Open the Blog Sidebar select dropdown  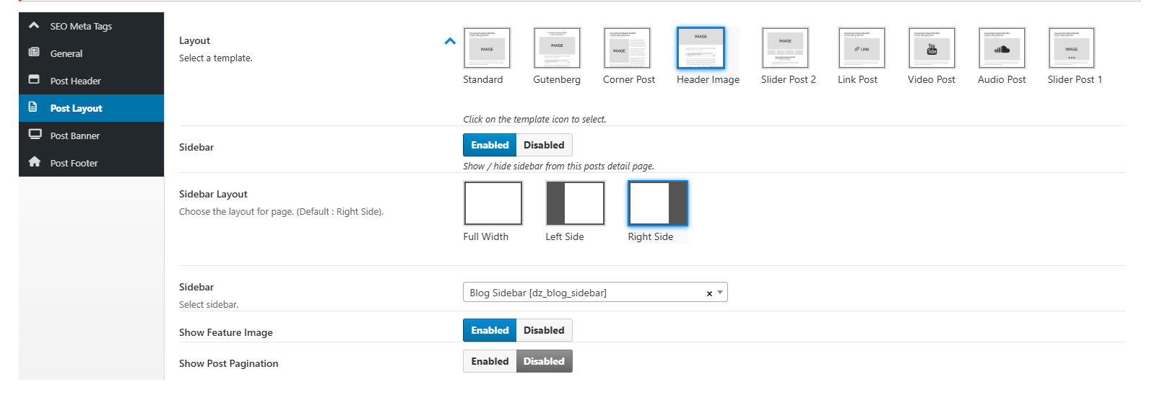[585, 293]
